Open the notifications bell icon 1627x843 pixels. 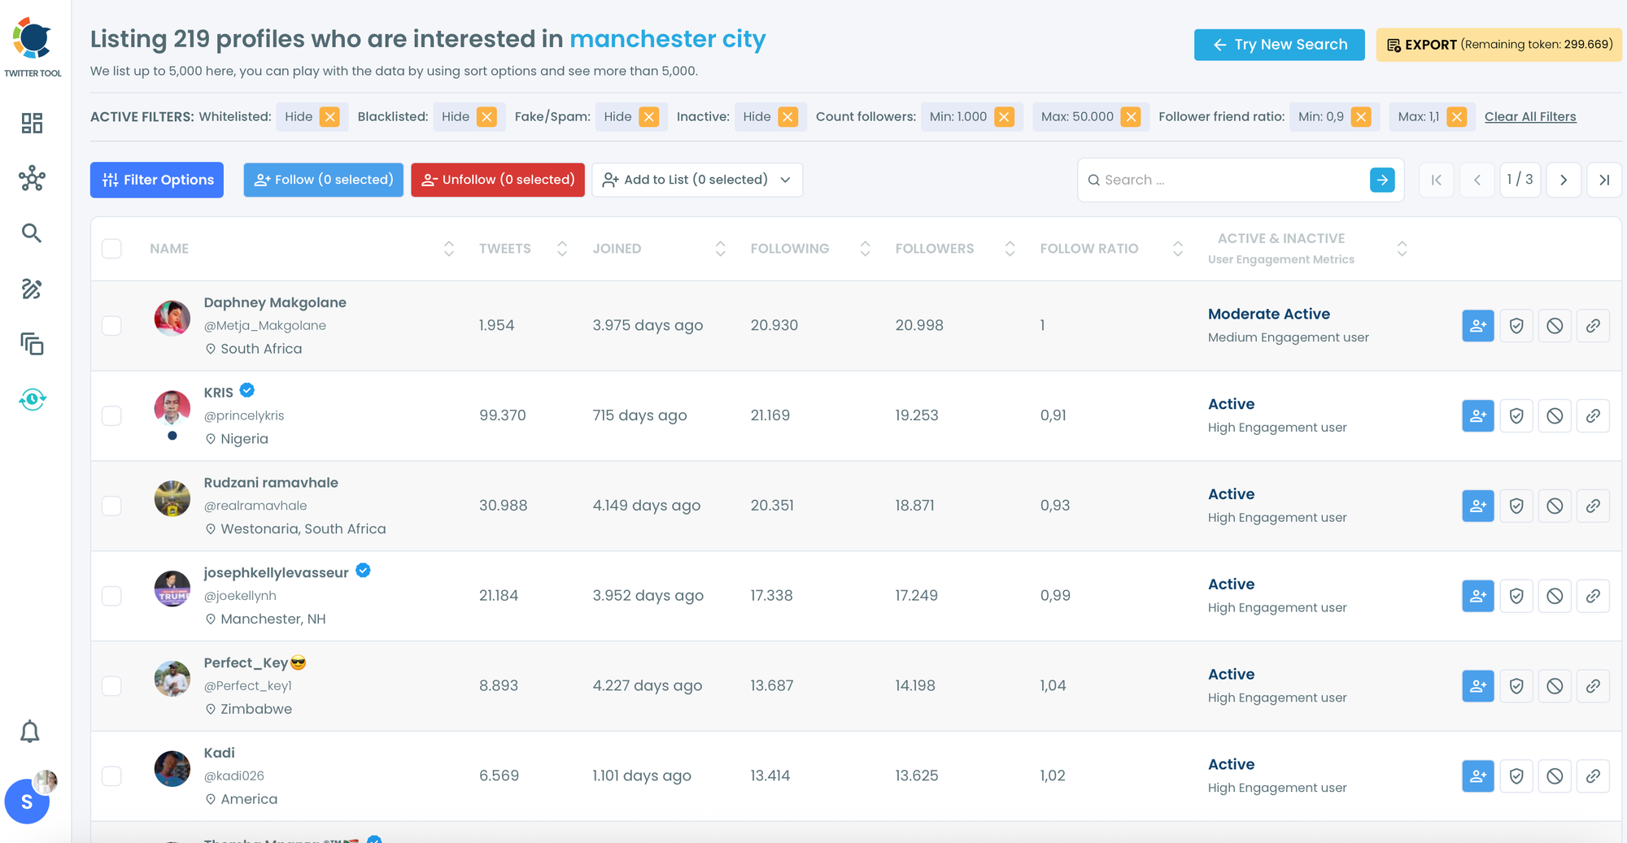pyautogui.click(x=30, y=732)
